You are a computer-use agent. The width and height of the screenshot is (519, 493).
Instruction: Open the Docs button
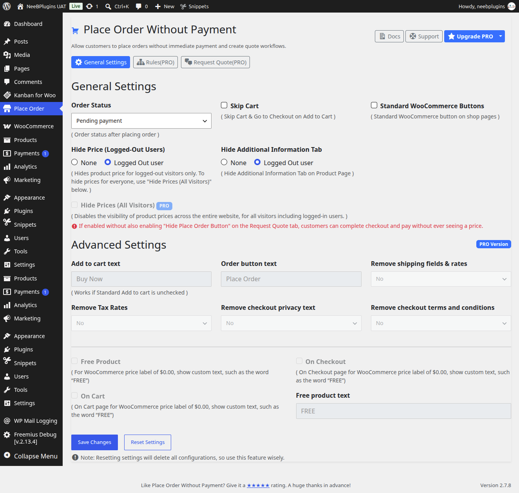click(389, 36)
